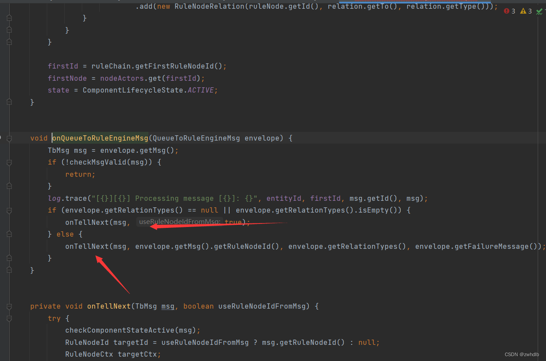Collapse the onQueueToRuleEngineMsg method fold marker
Viewport: 546px width, 361px height.
tap(9, 138)
